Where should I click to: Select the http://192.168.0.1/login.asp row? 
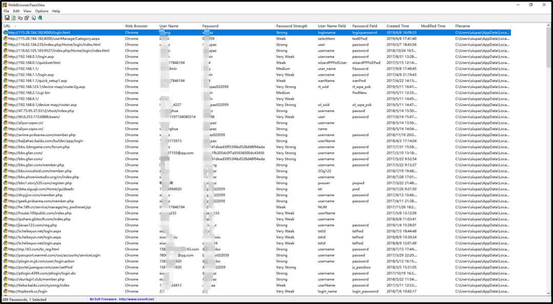[257, 56]
